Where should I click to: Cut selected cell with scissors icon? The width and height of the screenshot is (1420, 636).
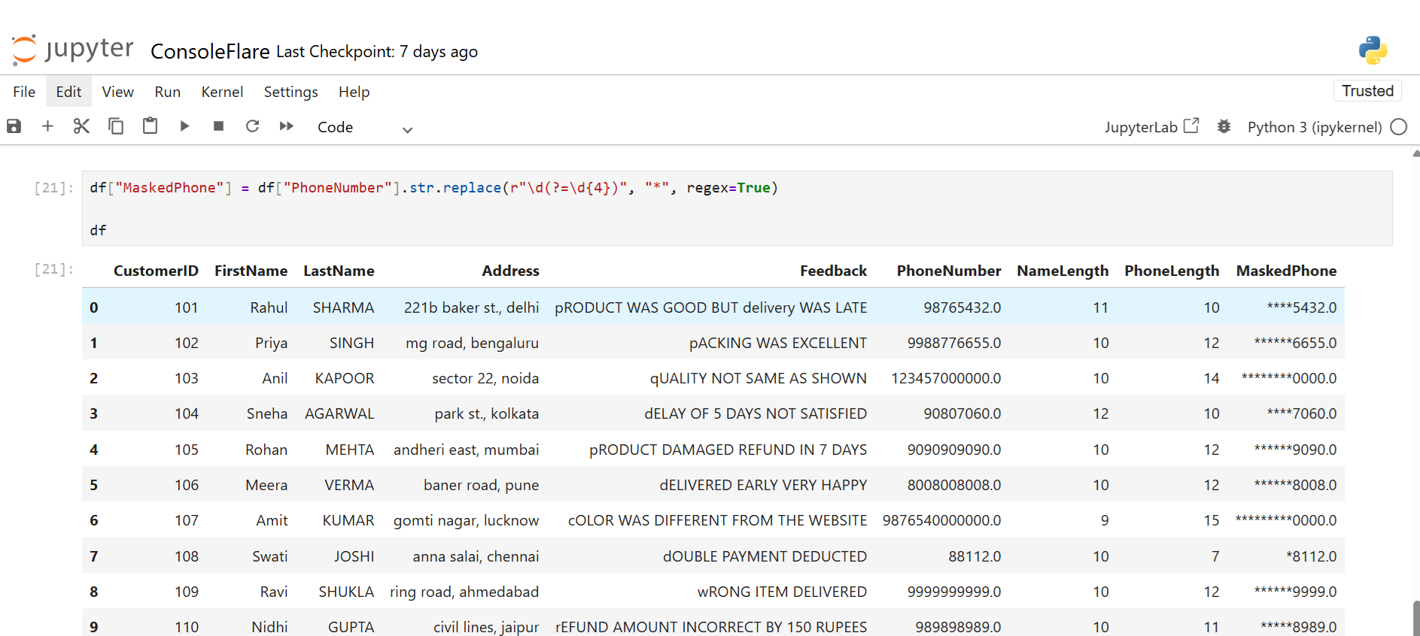[x=81, y=126]
